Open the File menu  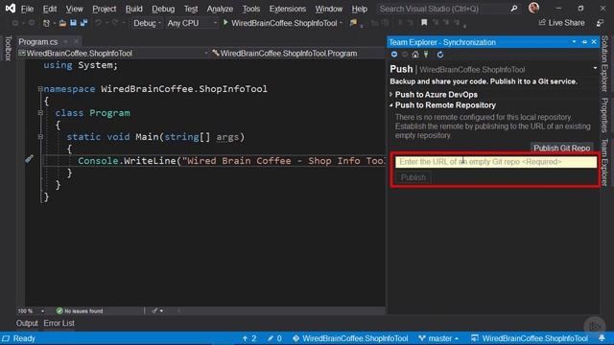[x=27, y=9]
